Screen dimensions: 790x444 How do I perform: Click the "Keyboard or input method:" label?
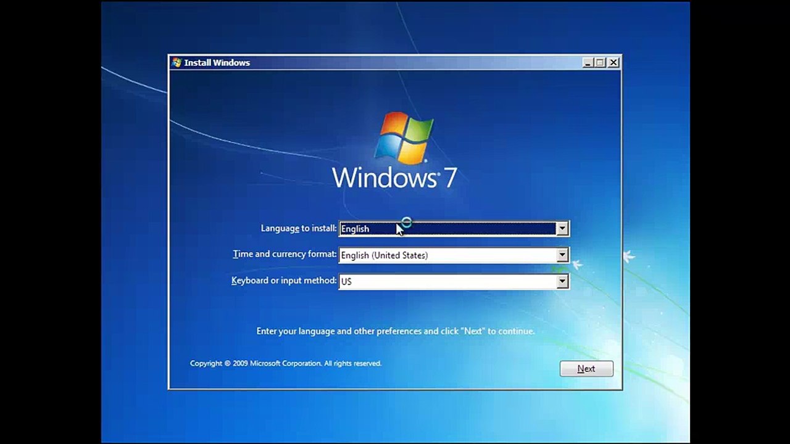[284, 281]
